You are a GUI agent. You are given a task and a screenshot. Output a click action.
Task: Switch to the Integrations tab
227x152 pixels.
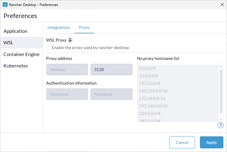(59, 27)
